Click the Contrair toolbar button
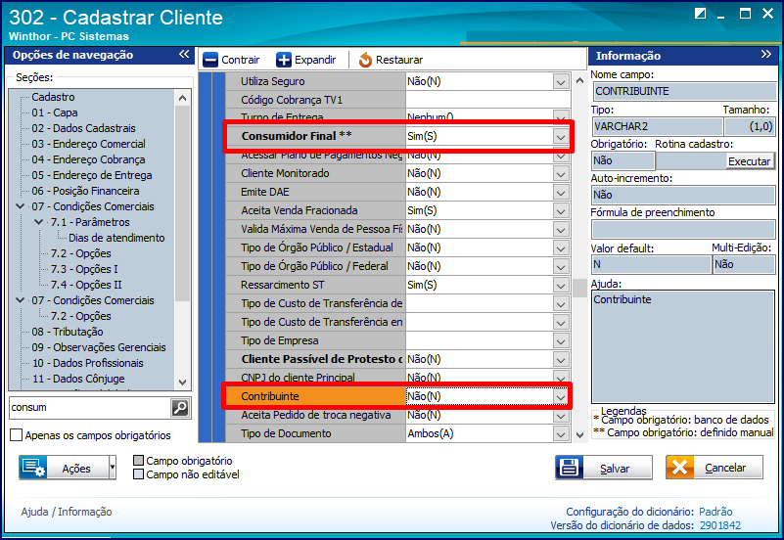784x540 pixels. (x=231, y=60)
